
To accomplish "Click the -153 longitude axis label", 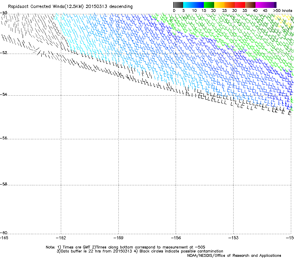I will [234, 238].
